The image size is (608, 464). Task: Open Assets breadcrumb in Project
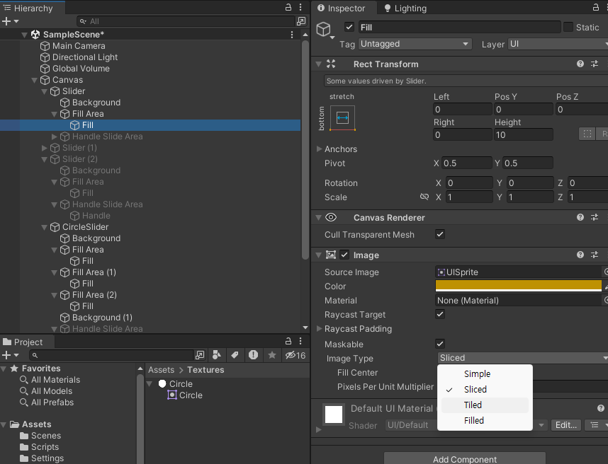(161, 370)
